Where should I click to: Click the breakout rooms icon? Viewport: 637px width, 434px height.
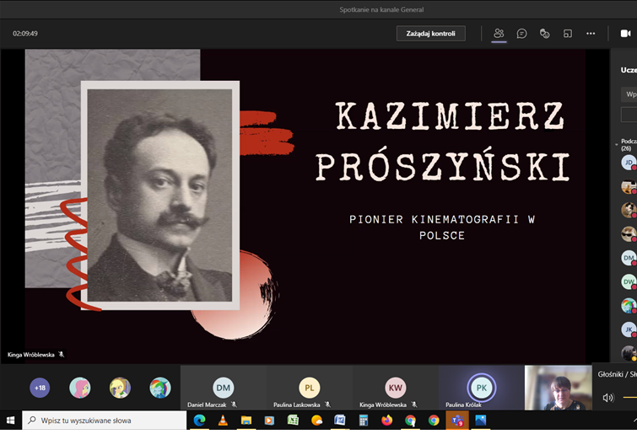coord(568,33)
